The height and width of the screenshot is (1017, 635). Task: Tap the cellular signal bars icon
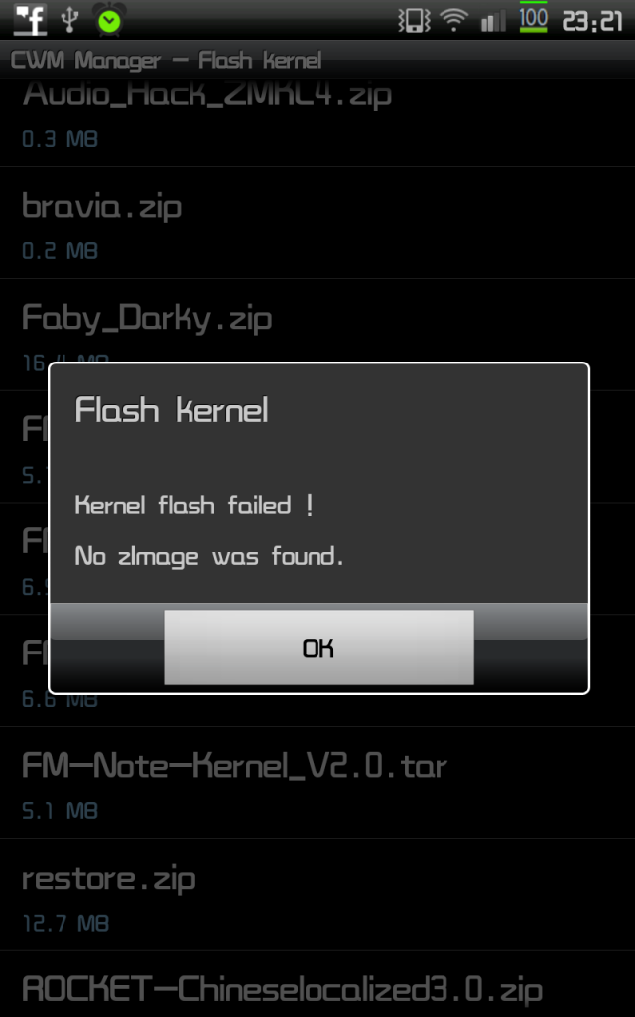[x=494, y=22]
